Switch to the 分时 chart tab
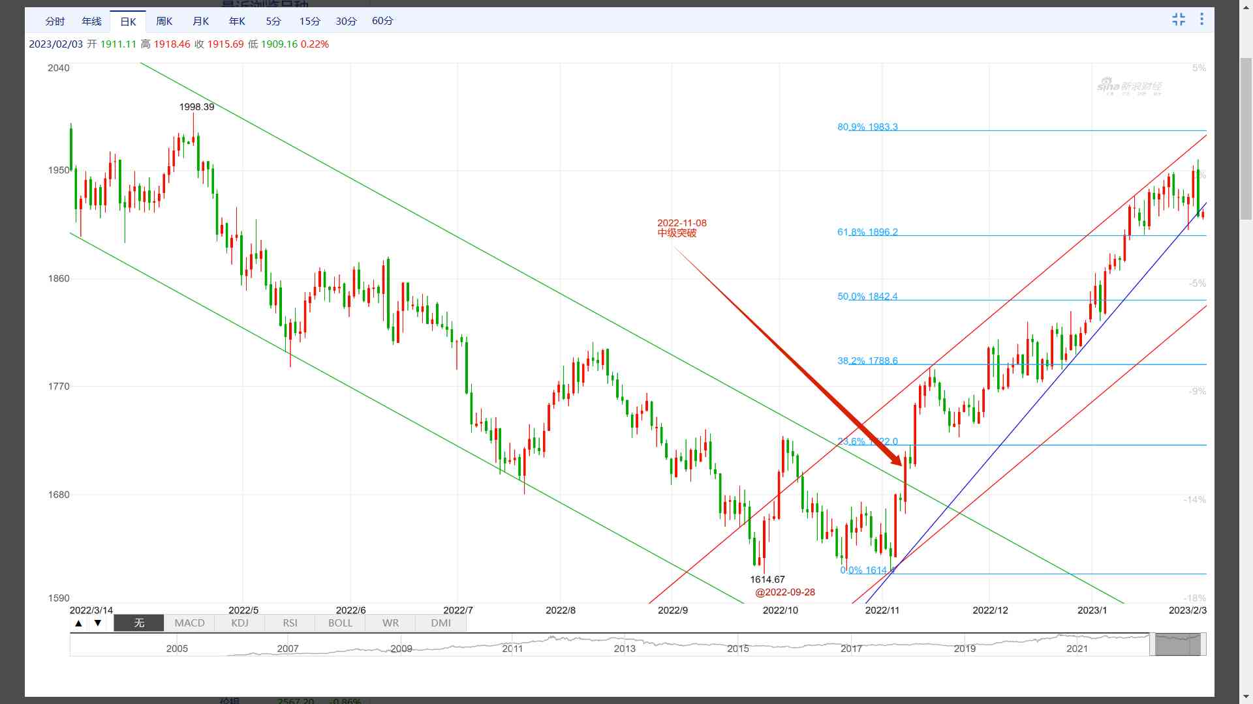The image size is (1253, 704). (55, 22)
